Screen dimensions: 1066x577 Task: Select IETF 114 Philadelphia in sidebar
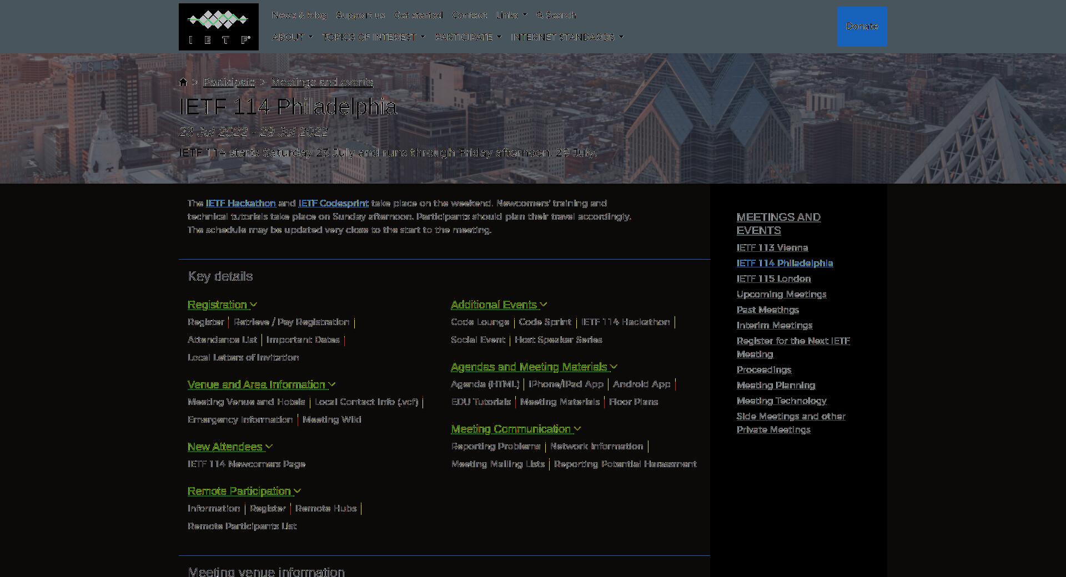tap(785, 264)
